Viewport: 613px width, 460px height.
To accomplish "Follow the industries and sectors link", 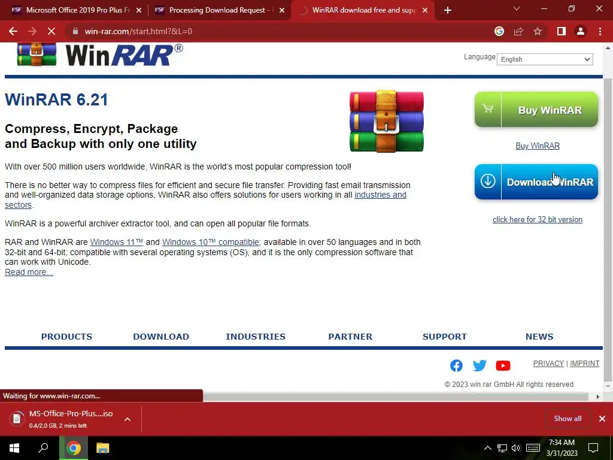I will [380, 195].
